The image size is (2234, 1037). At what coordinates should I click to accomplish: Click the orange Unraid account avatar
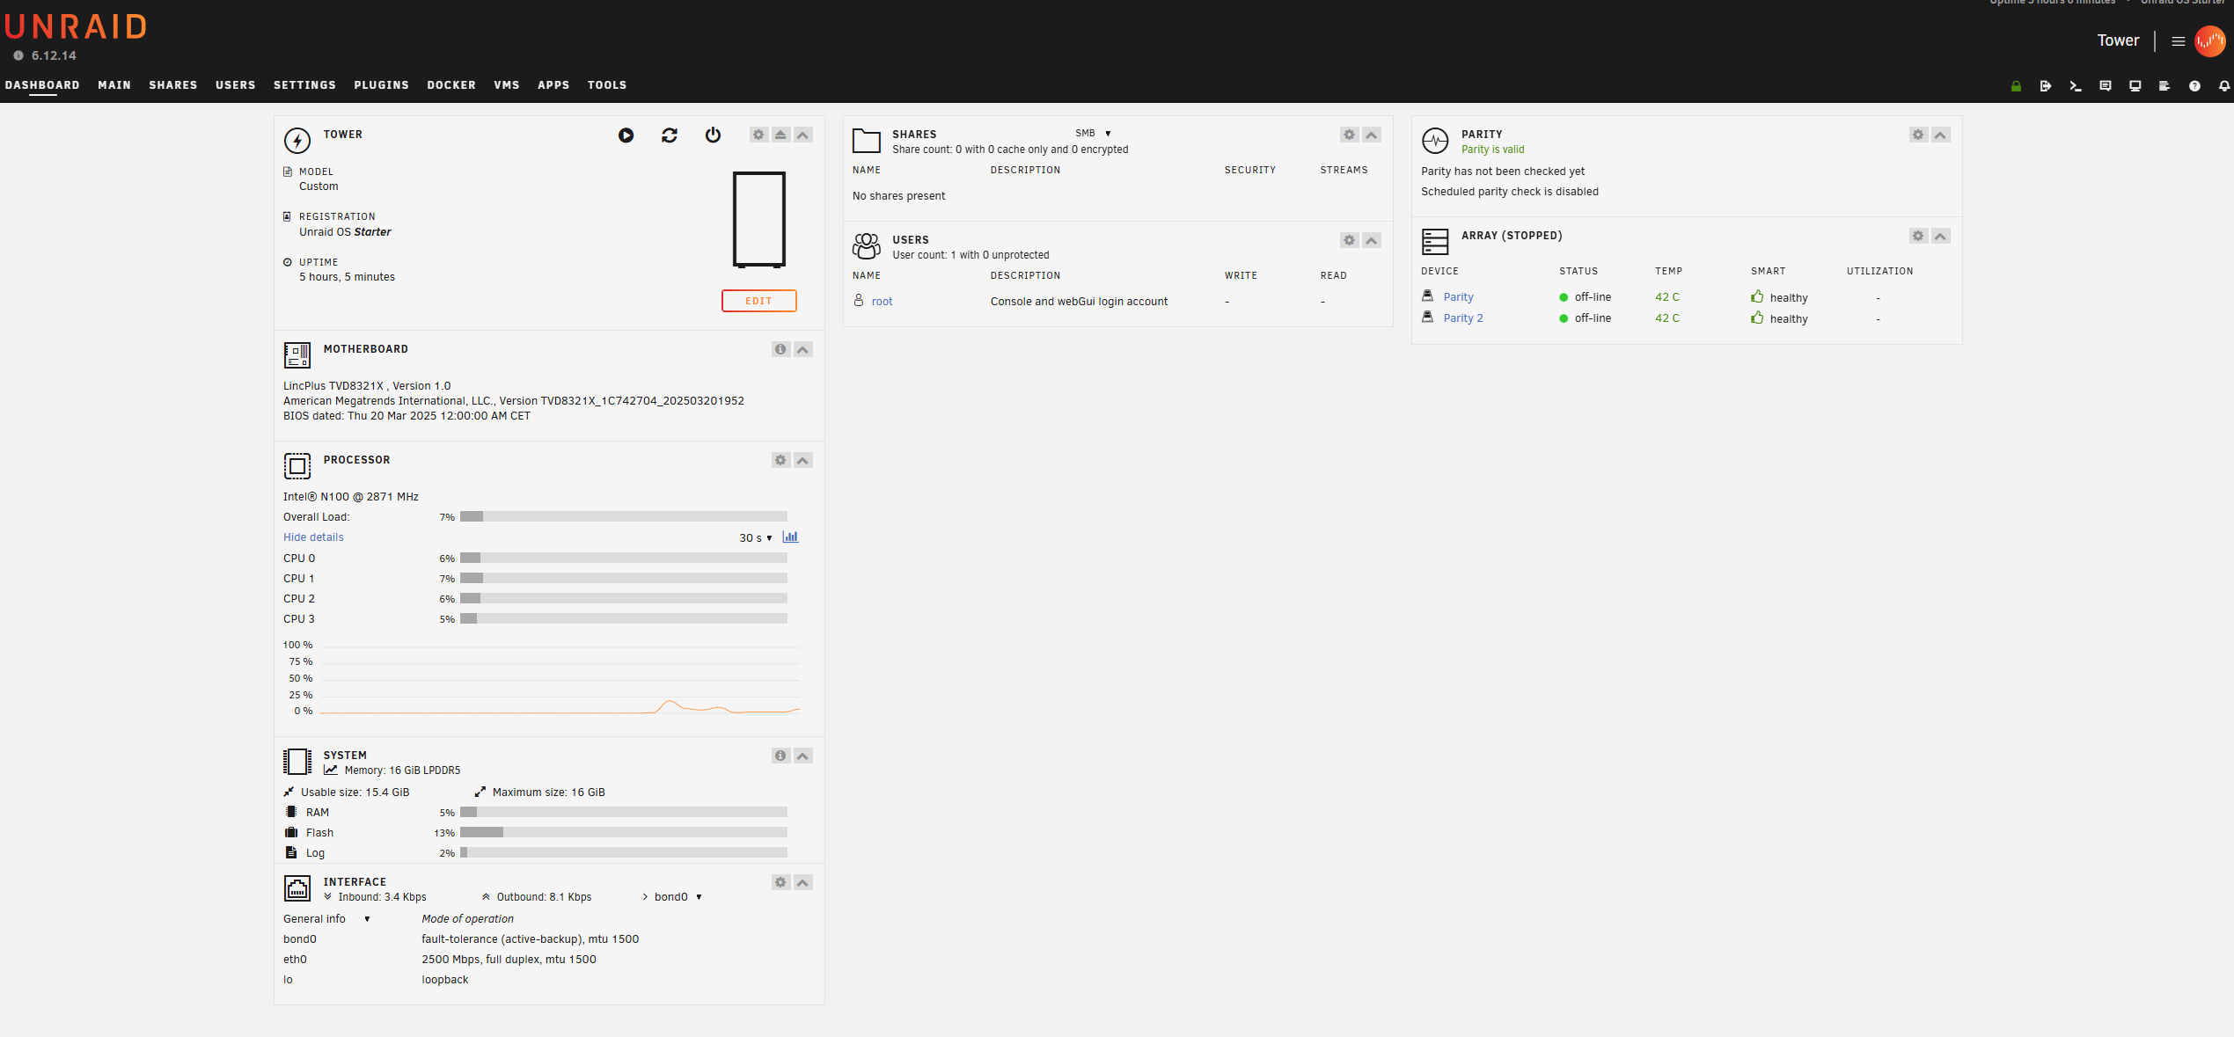(x=2210, y=41)
